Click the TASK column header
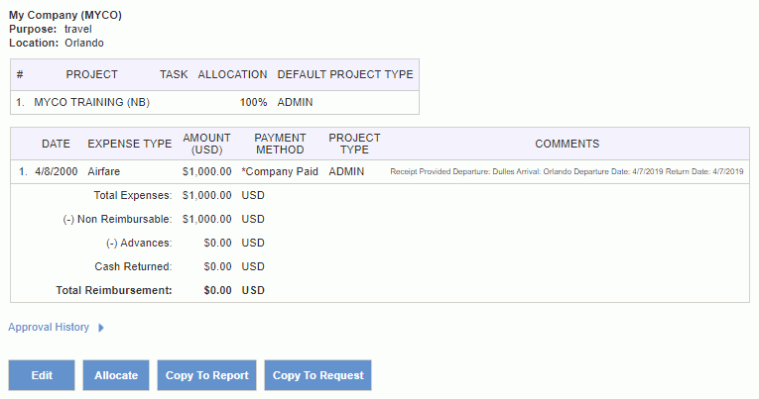This screenshot has height=399, width=759. click(x=174, y=74)
